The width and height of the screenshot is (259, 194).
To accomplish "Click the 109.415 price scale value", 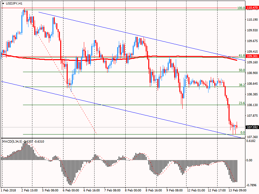I will 252,52.
